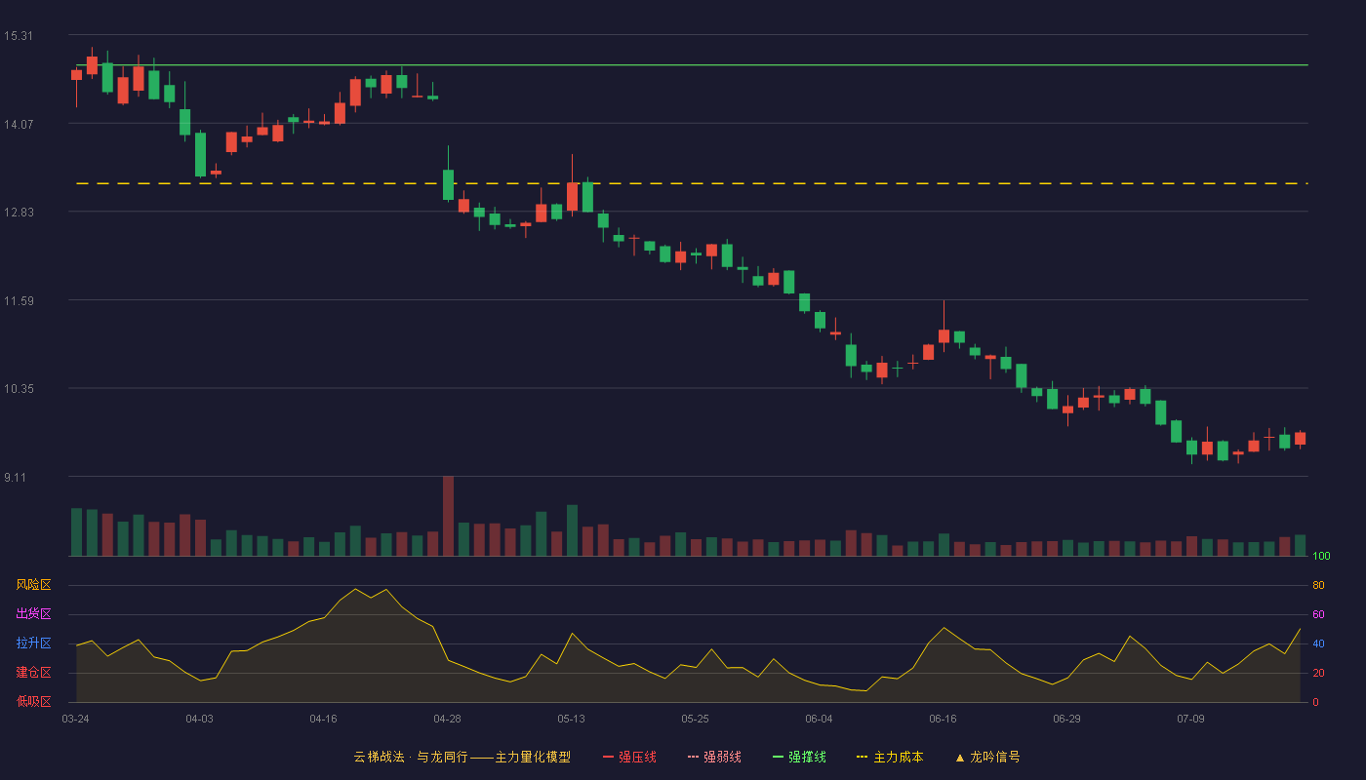1366x780 pixels.
Task: Click the 06-04 date label
Action: click(819, 719)
